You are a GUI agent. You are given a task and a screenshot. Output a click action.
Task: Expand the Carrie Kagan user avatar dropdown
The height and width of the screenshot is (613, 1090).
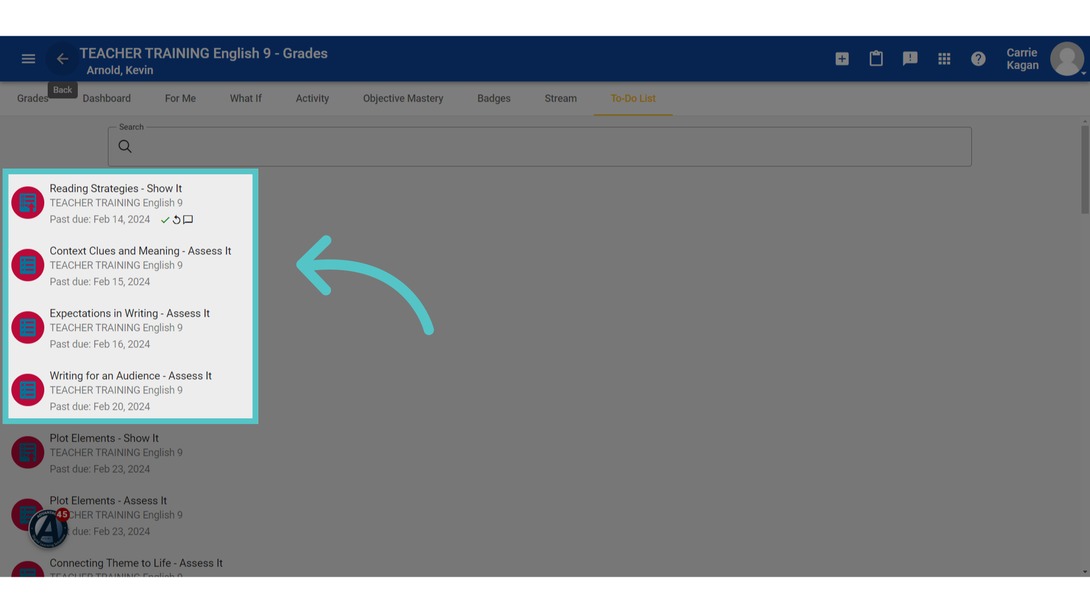1068,59
